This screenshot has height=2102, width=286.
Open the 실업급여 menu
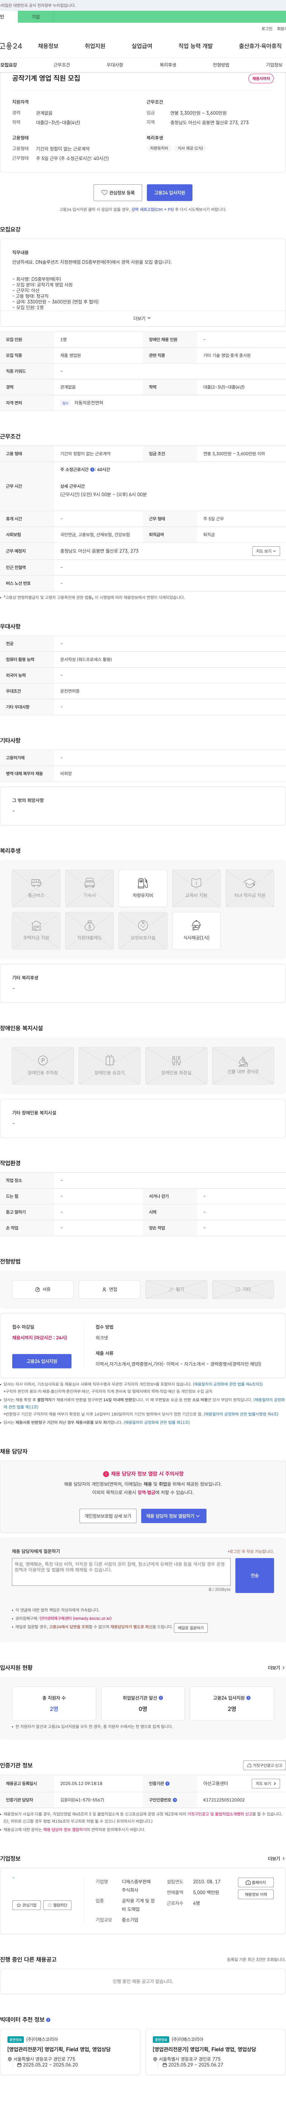(142, 46)
